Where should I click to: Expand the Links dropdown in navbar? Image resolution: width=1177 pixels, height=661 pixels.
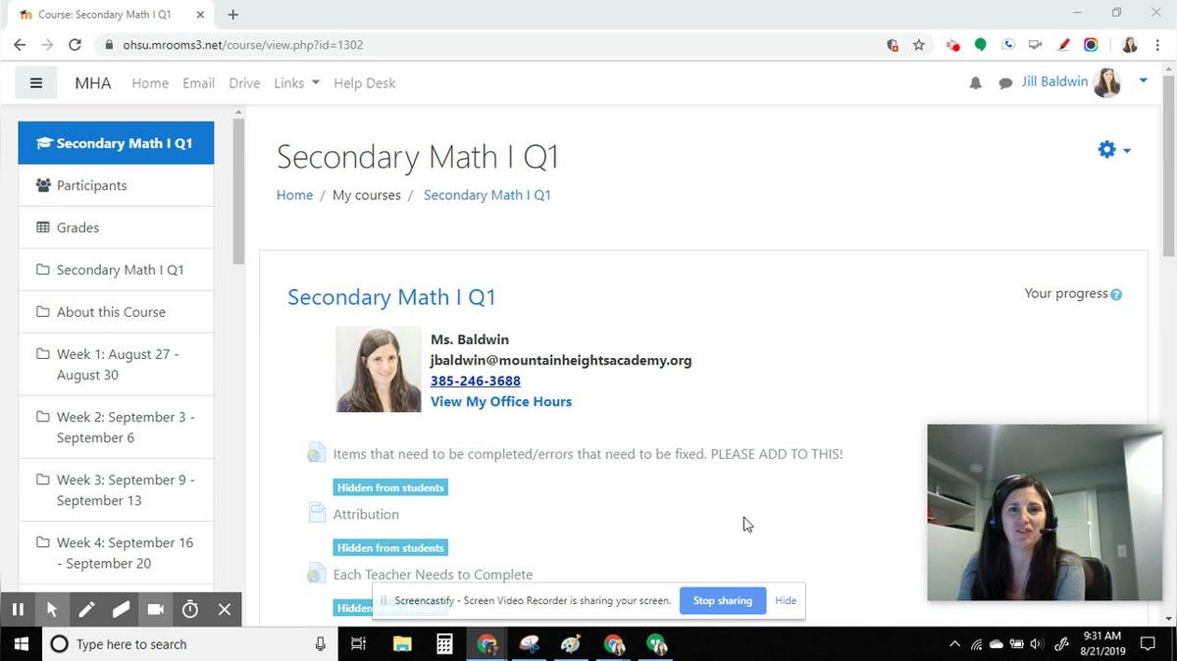296,83
